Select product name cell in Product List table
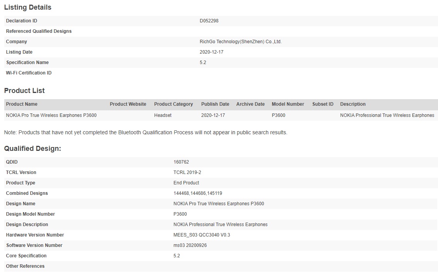This screenshot has height=272, width=438. tap(51, 115)
